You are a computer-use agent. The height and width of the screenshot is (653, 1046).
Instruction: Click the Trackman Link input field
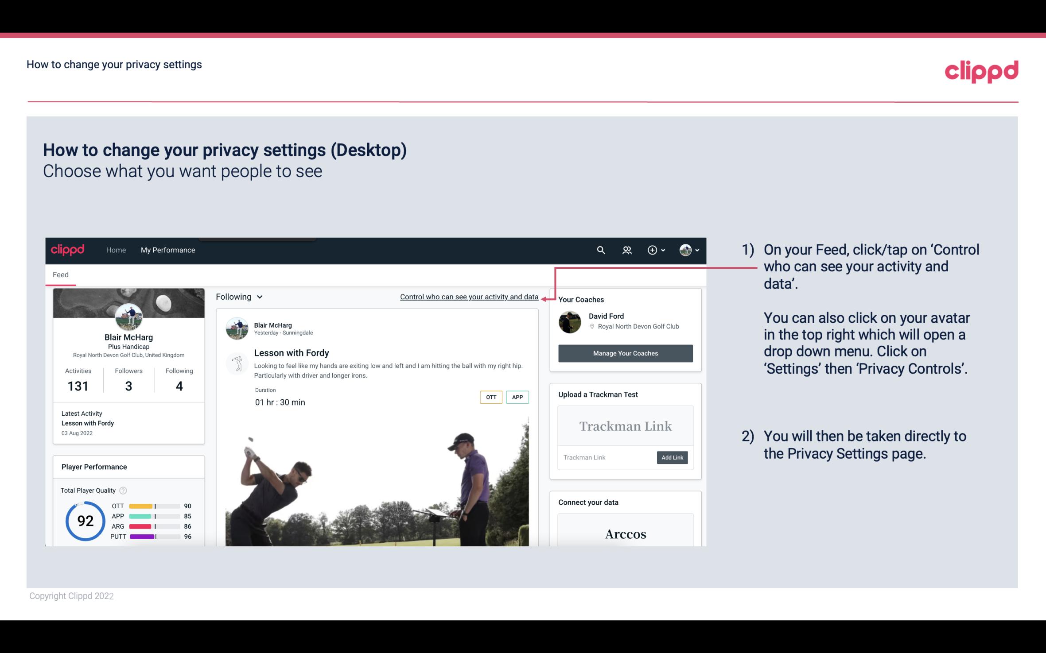click(607, 457)
